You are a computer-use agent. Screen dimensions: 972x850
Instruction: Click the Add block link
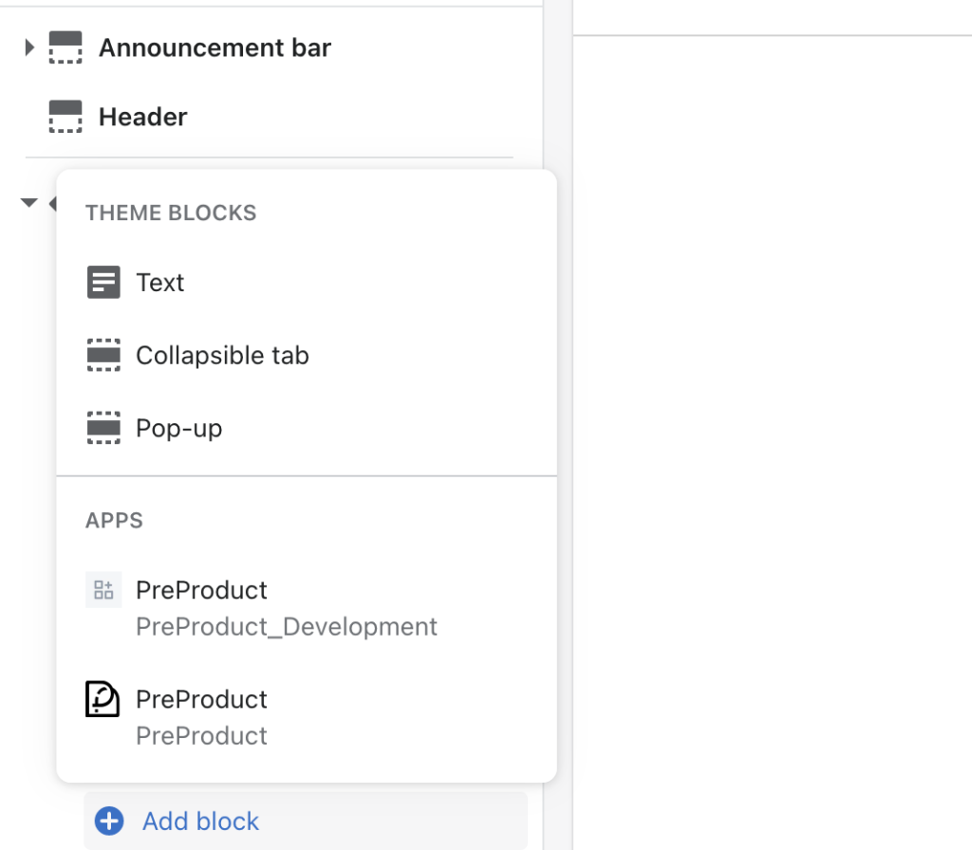tap(201, 821)
